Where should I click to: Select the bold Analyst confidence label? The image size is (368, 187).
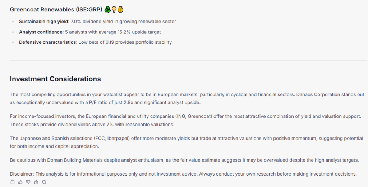[41, 32]
